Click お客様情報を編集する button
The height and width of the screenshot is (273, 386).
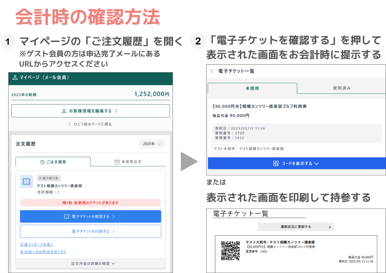pos(90,111)
